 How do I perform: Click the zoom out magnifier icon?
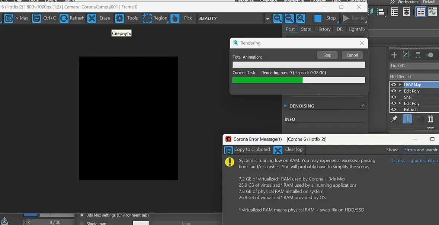coord(289,18)
